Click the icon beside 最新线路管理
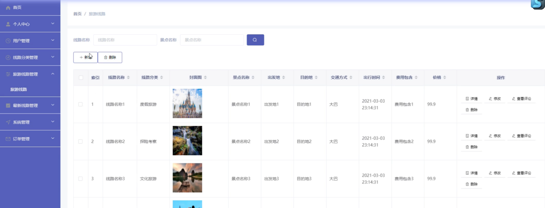545x208 pixels. 8,106
